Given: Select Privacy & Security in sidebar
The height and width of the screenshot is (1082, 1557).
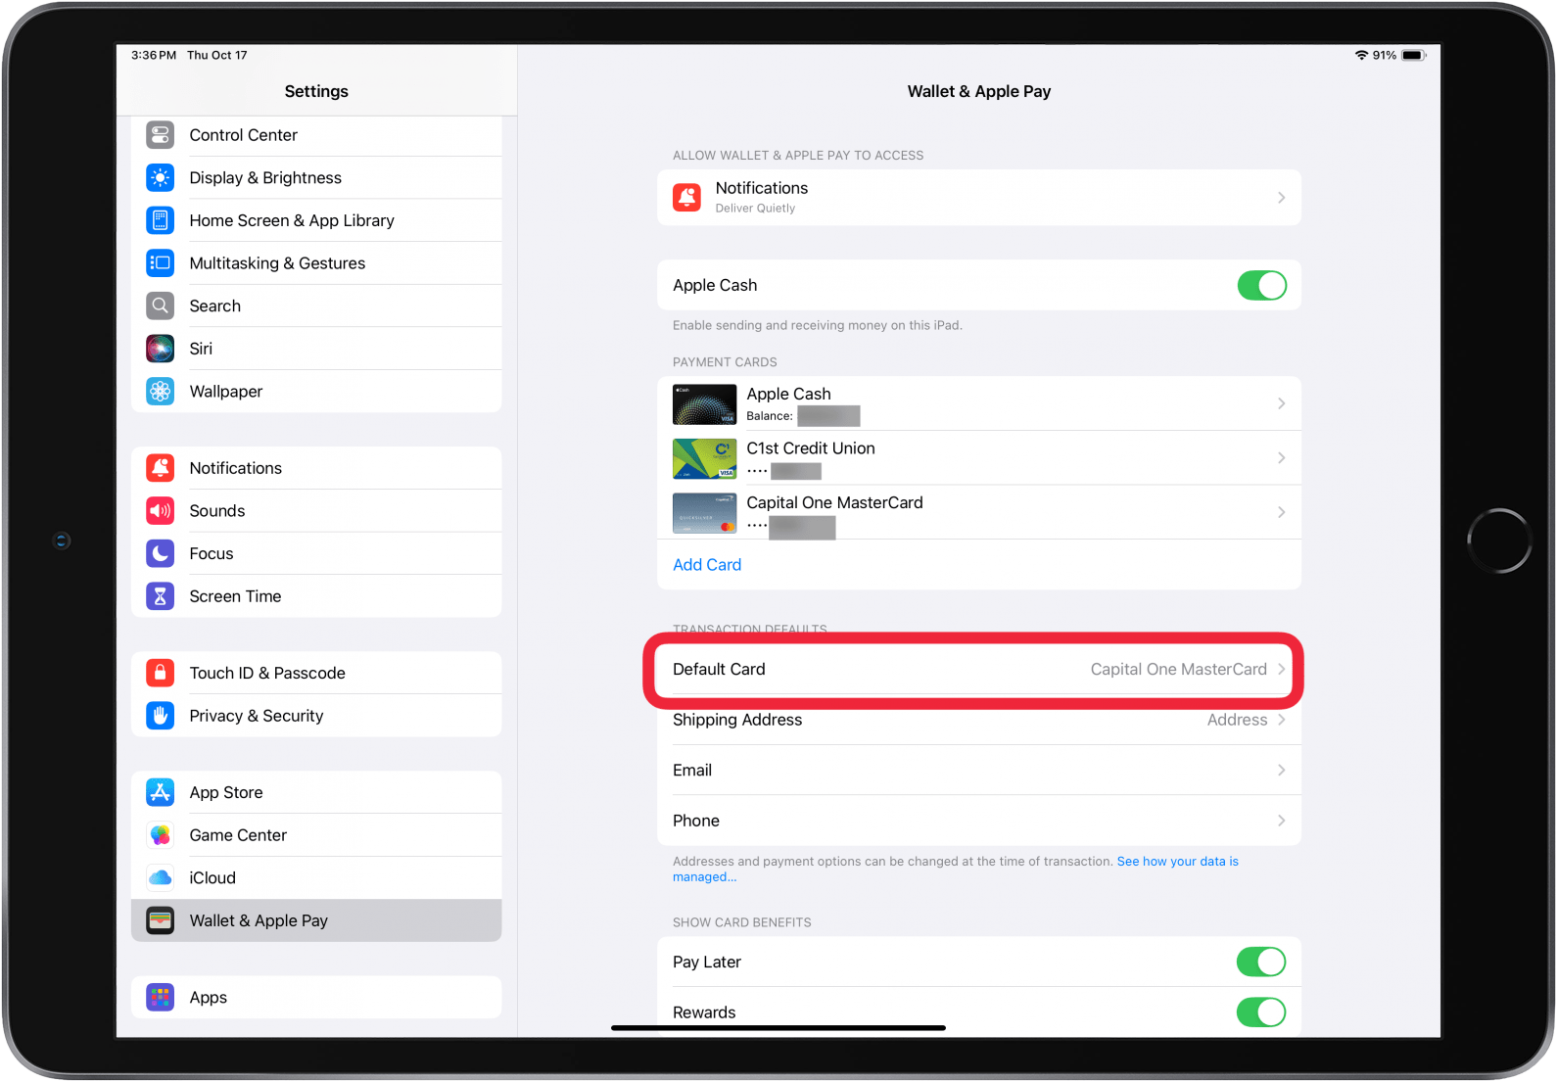Looking at the screenshot, I should click(256, 717).
